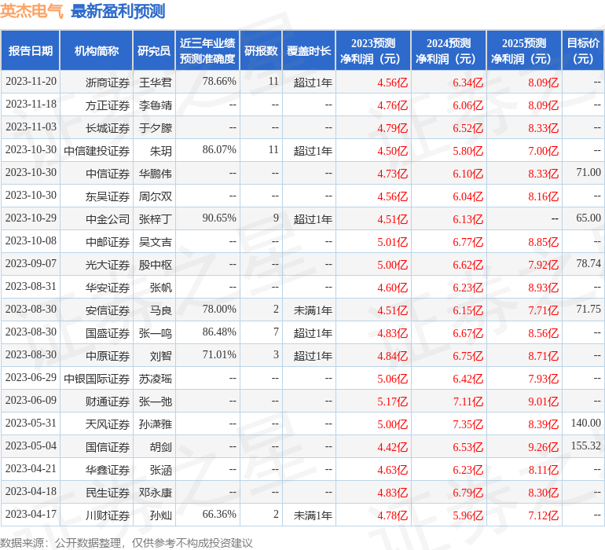Click researcher 李鲁靖

[x=155, y=105]
